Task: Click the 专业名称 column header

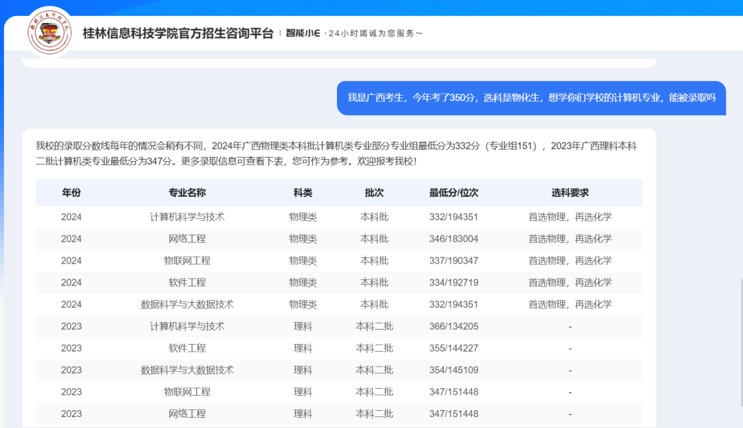Action: coord(187,193)
